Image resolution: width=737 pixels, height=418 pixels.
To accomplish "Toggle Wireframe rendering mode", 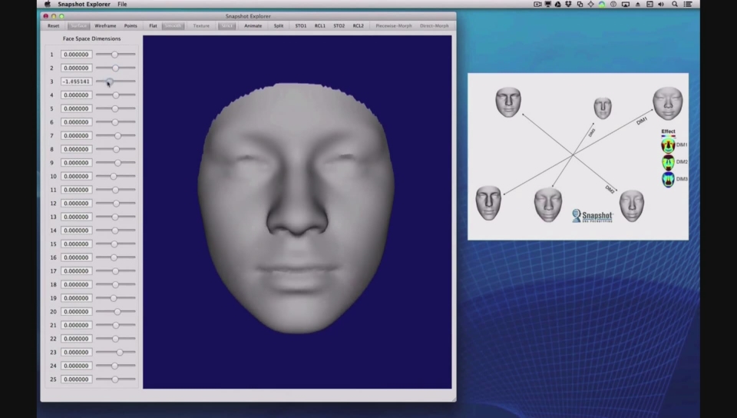I will (105, 25).
